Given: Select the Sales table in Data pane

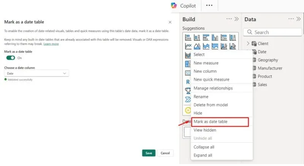Looking at the screenshot, I should pos(262,85).
